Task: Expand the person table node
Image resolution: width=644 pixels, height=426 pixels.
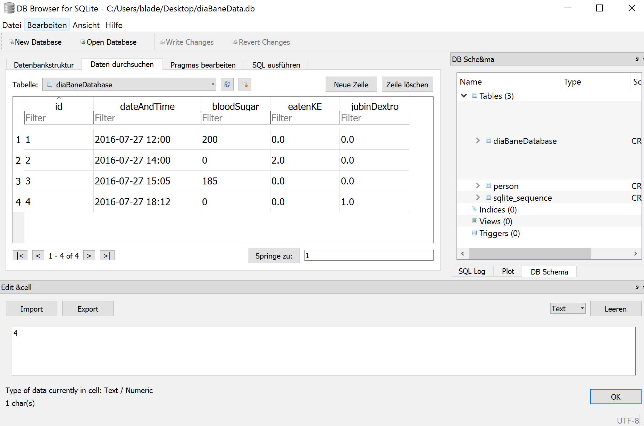Action: pyautogui.click(x=478, y=185)
